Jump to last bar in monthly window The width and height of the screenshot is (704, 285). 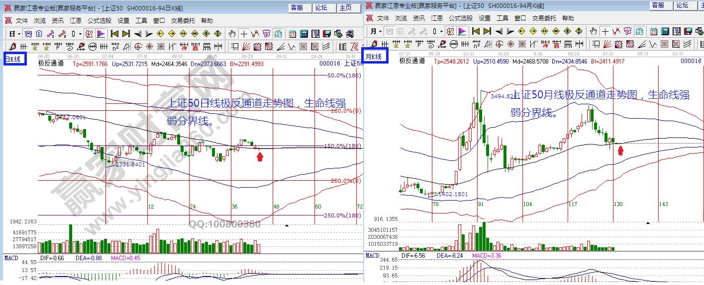click(x=487, y=31)
